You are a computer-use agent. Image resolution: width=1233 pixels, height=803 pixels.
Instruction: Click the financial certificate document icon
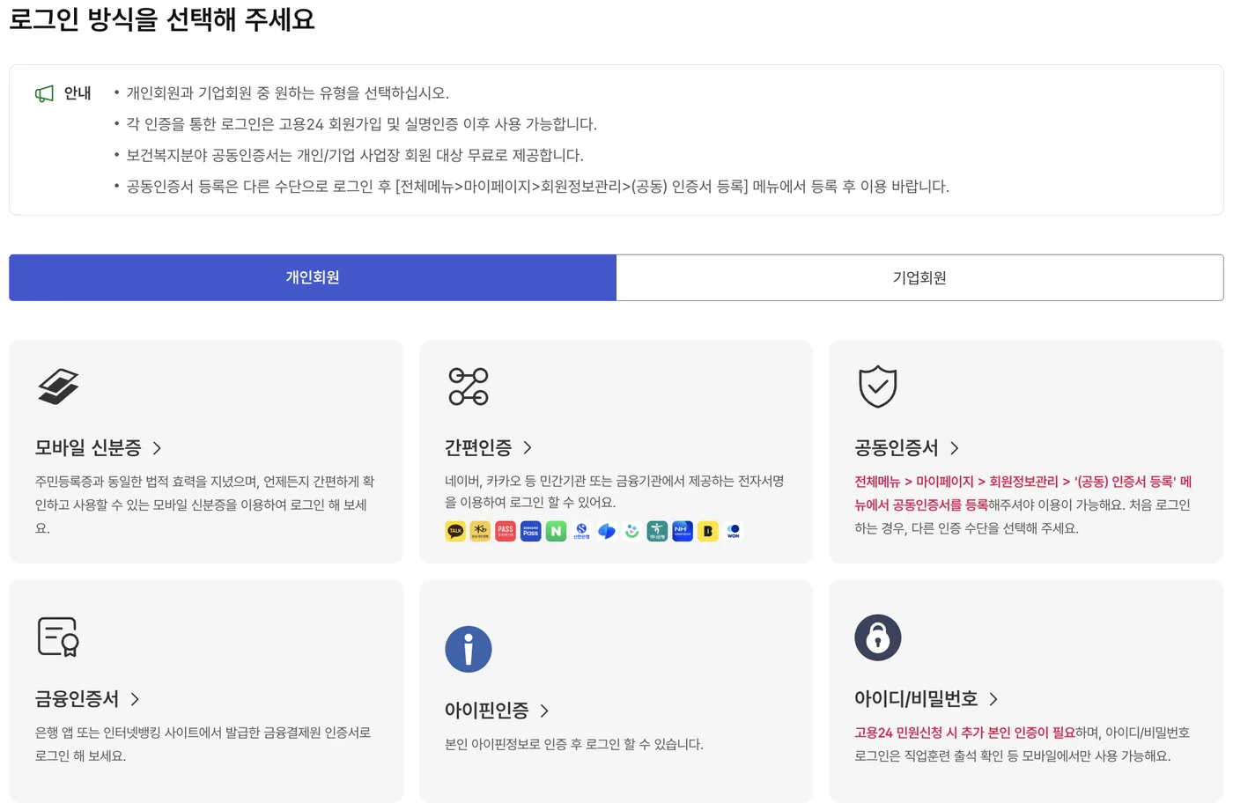click(58, 637)
